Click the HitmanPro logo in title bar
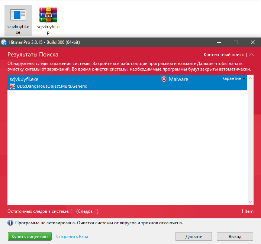Screen dimensions: 261x244 point(4,42)
